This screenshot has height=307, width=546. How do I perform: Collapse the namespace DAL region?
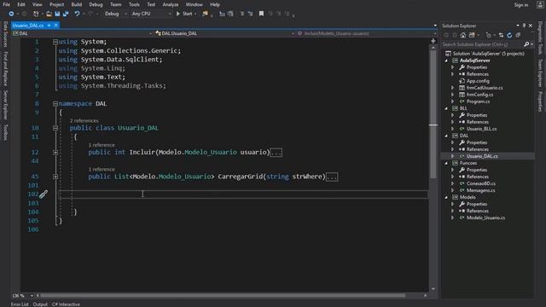[55, 104]
